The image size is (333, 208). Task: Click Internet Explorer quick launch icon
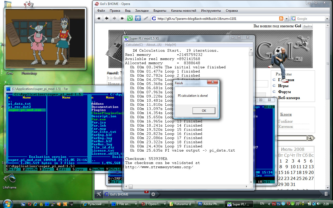click(x=36, y=204)
